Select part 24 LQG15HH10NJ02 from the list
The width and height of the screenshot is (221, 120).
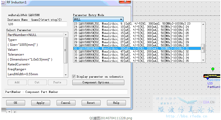coord(137,27)
